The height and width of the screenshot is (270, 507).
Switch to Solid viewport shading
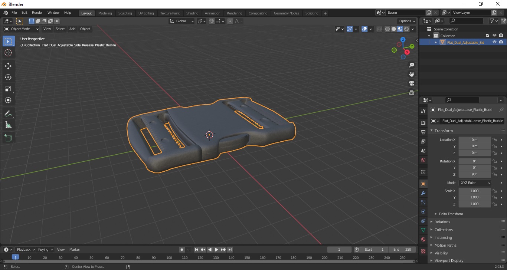tap(394, 29)
